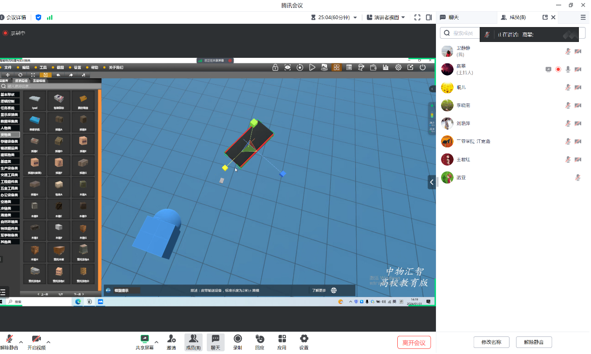Click the 搜索成员 search field
The width and height of the screenshot is (591, 354).
tap(461, 33)
